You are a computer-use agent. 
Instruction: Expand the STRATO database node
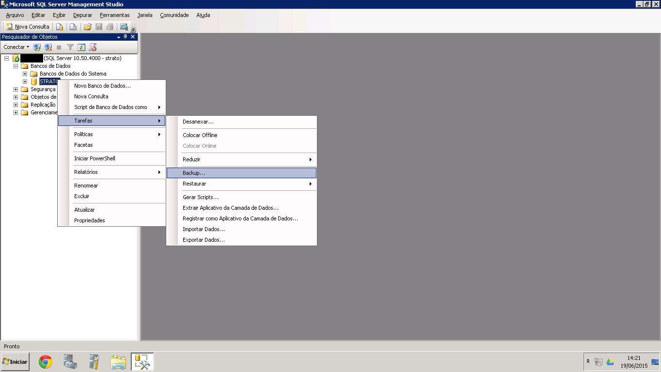(25, 81)
